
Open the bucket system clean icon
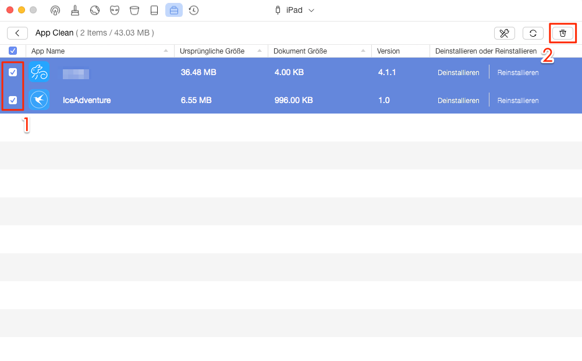click(134, 10)
